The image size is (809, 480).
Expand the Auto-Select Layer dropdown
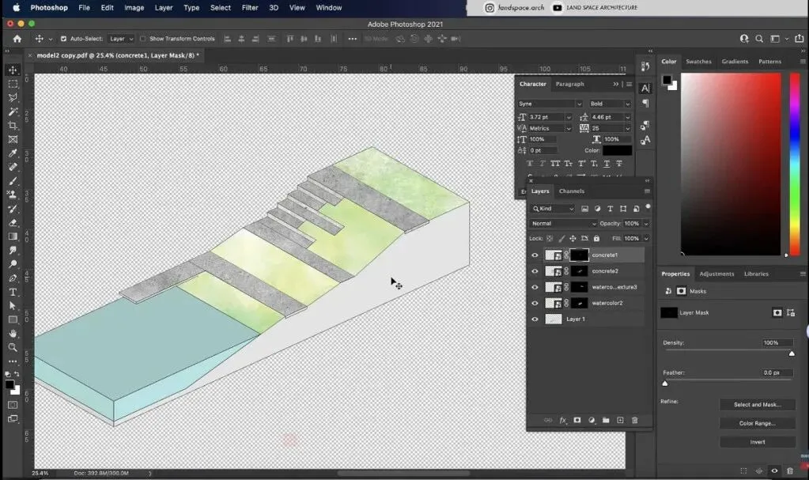tap(121, 39)
